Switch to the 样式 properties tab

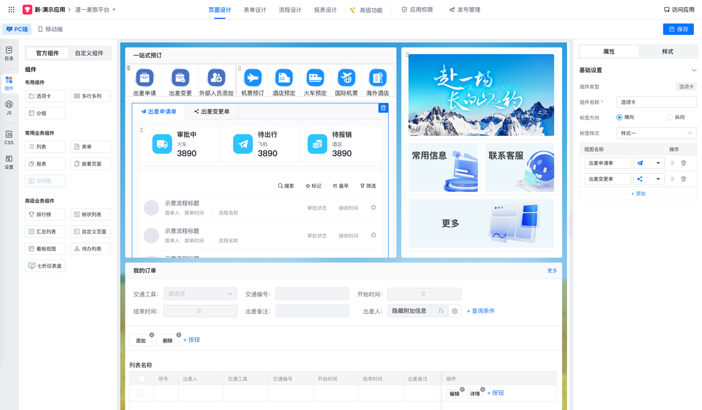click(667, 52)
